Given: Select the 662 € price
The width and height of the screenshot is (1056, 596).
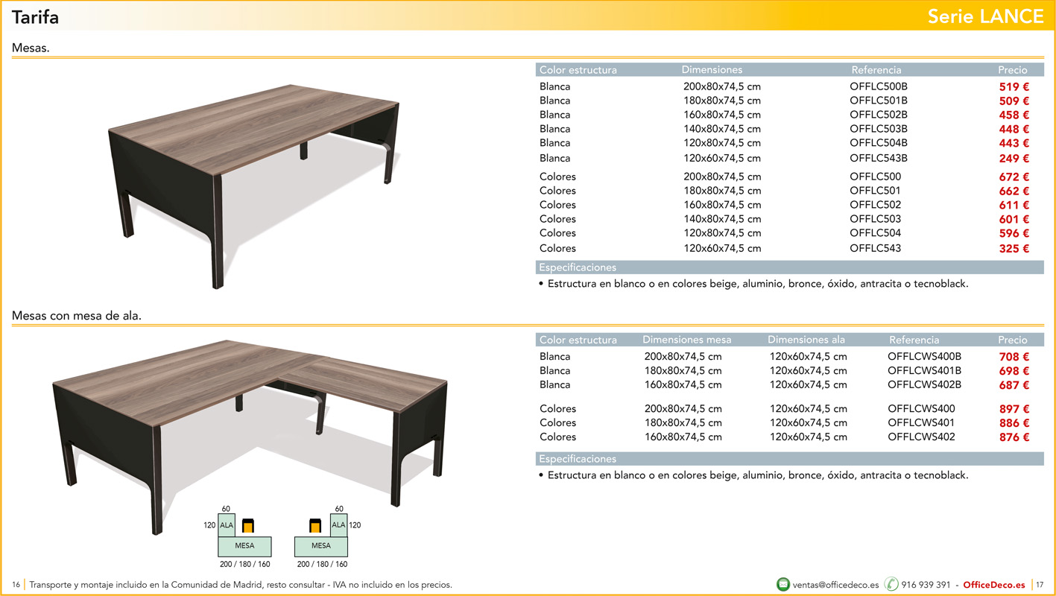Looking at the screenshot, I should click(x=1014, y=191).
